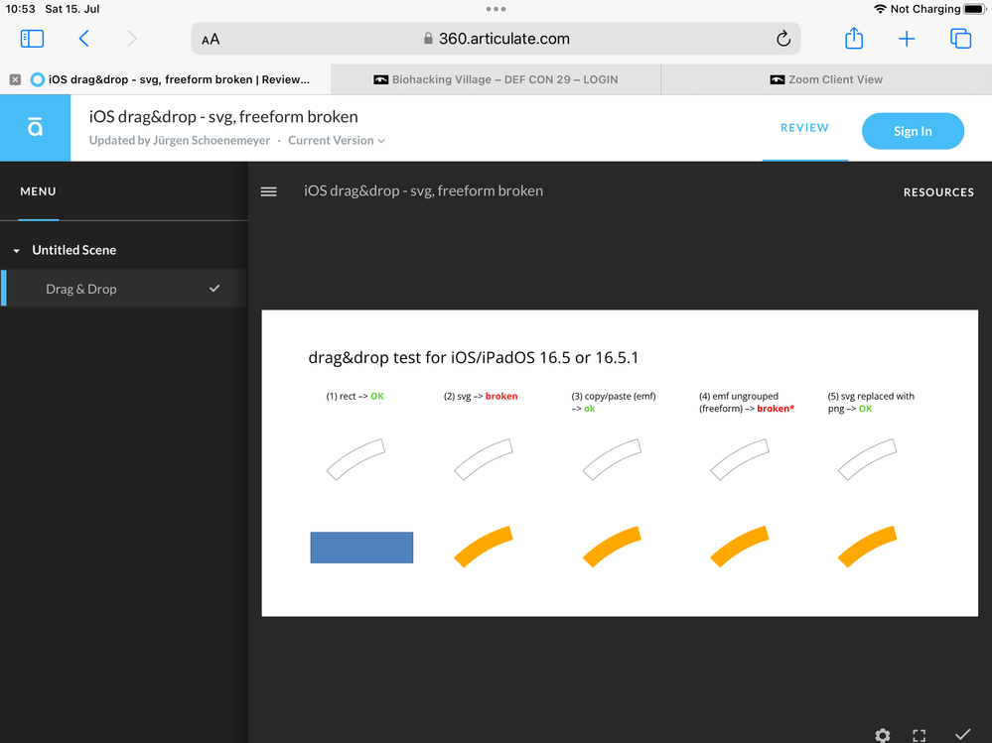This screenshot has width=992, height=743.
Task: Open the AA reader/text size menu
Action: coord(211,39)
